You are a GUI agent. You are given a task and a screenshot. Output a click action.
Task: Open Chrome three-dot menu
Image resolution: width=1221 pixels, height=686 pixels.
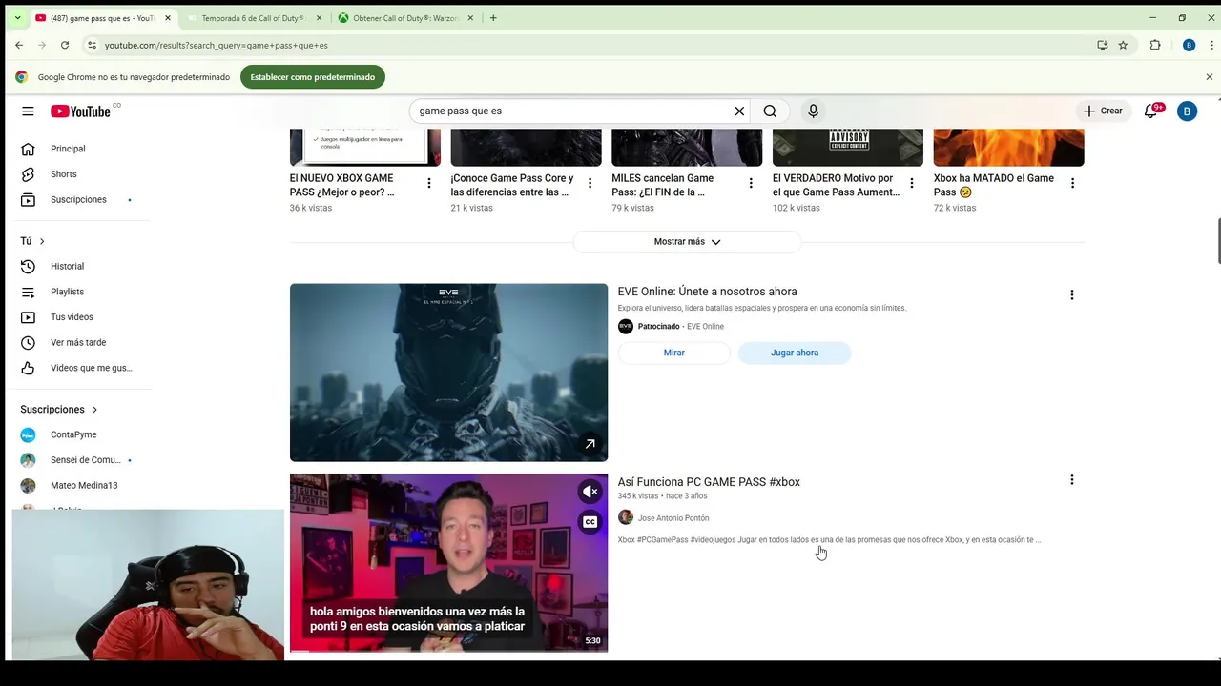pos(1210,45)
